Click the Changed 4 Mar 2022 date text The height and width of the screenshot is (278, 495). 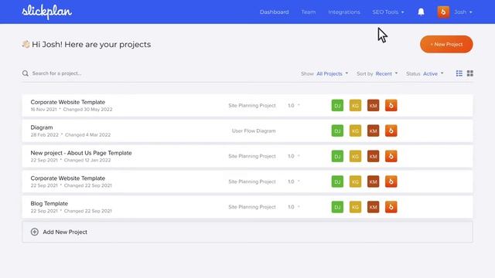87,135
